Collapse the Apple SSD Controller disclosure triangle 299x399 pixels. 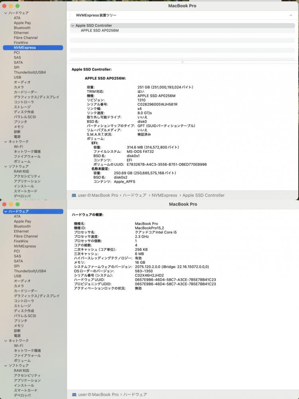tap(73, 26)
